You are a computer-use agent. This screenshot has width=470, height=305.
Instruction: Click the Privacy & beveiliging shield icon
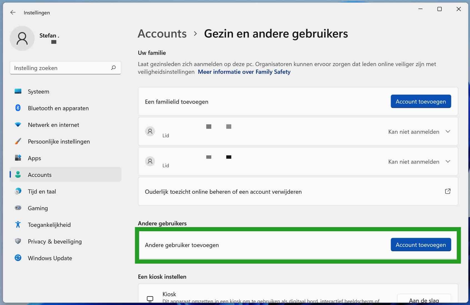pos(18,241)
